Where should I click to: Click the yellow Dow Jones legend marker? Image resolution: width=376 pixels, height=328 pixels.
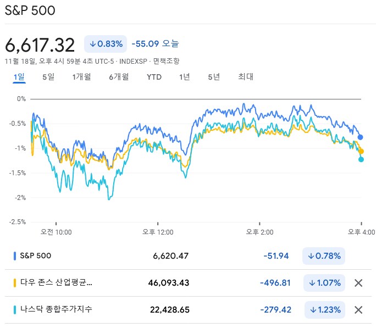click(14, 283)
